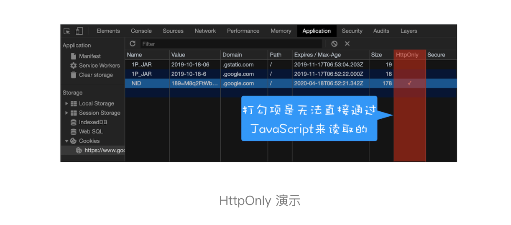
Task: Sort by the Name column header
Action: [x=147, y=55]
